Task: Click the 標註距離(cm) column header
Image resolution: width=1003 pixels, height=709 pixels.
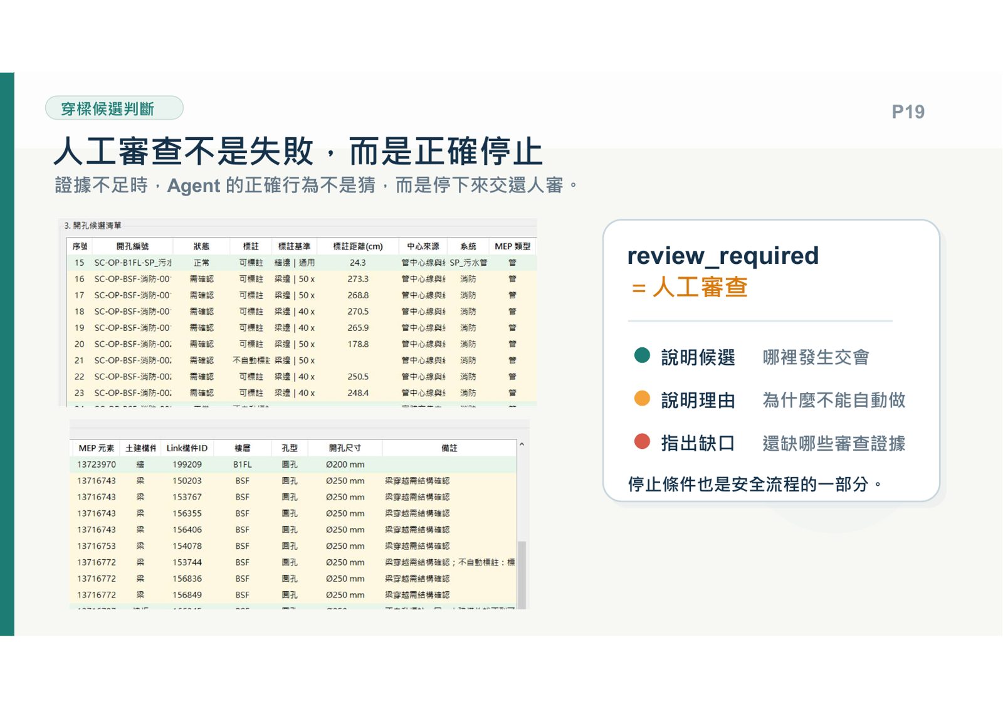Action: pyautogui.click(x=358, y=246)
